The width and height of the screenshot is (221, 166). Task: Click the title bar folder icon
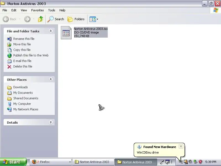[3, 3]
